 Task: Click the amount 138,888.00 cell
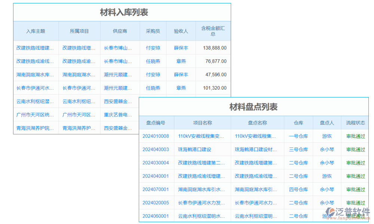(212, 48)
